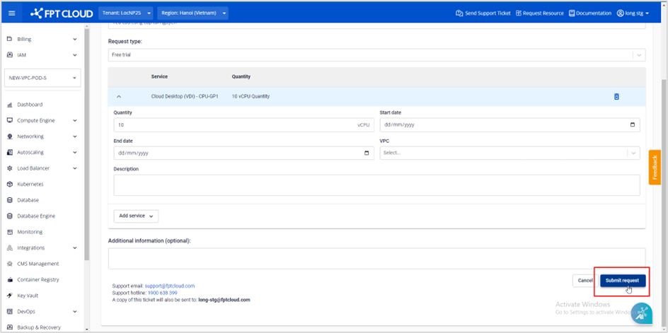Open Start date calendar picker
This screenshot has height=333, width=668.
tap(632, 125)
